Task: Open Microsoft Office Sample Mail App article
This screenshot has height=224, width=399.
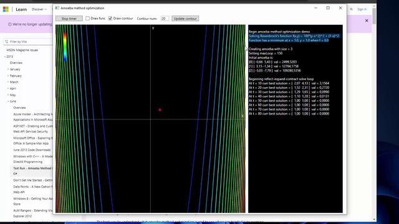Action: click(33, 141)
